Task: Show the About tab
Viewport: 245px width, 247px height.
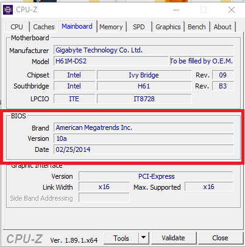Action: pos(222,27)
